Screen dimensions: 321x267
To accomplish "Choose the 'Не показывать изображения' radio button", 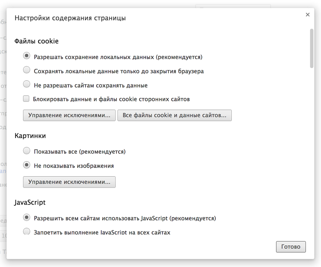I will (x=27, y=165).
